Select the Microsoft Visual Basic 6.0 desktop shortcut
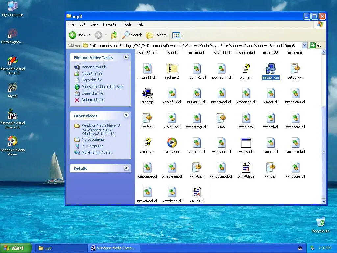The width and height of the screenshot is (337, 253). (x=13, y=119)
